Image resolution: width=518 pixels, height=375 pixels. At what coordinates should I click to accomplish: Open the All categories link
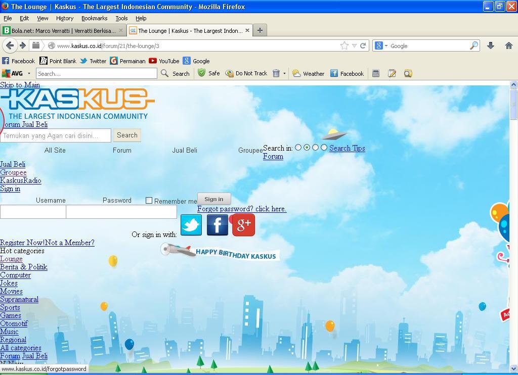click(21, 348)
